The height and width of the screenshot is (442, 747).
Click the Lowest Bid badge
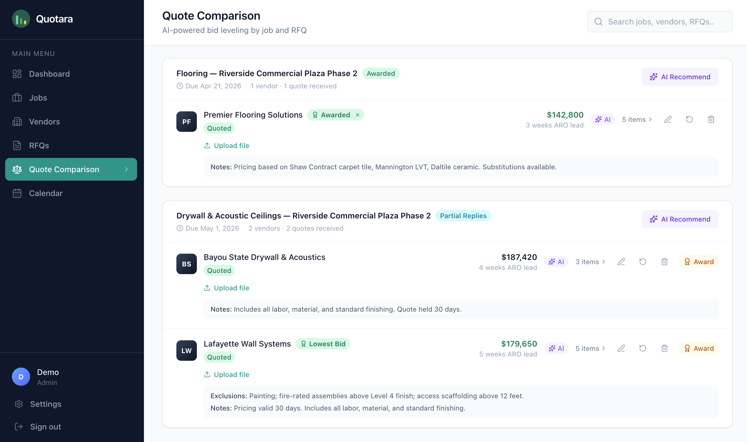coord(323,344)
